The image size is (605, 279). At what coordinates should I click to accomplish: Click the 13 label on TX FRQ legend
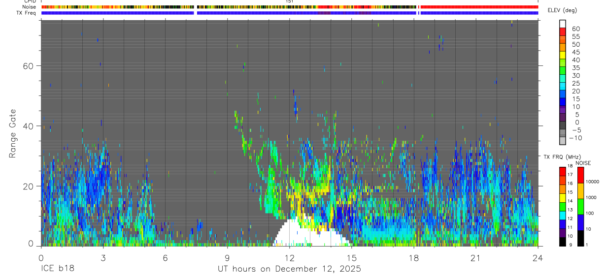tap(571, 210)
